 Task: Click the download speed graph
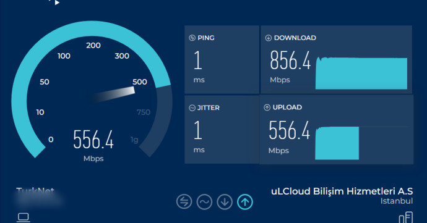[x=361, y=73]
